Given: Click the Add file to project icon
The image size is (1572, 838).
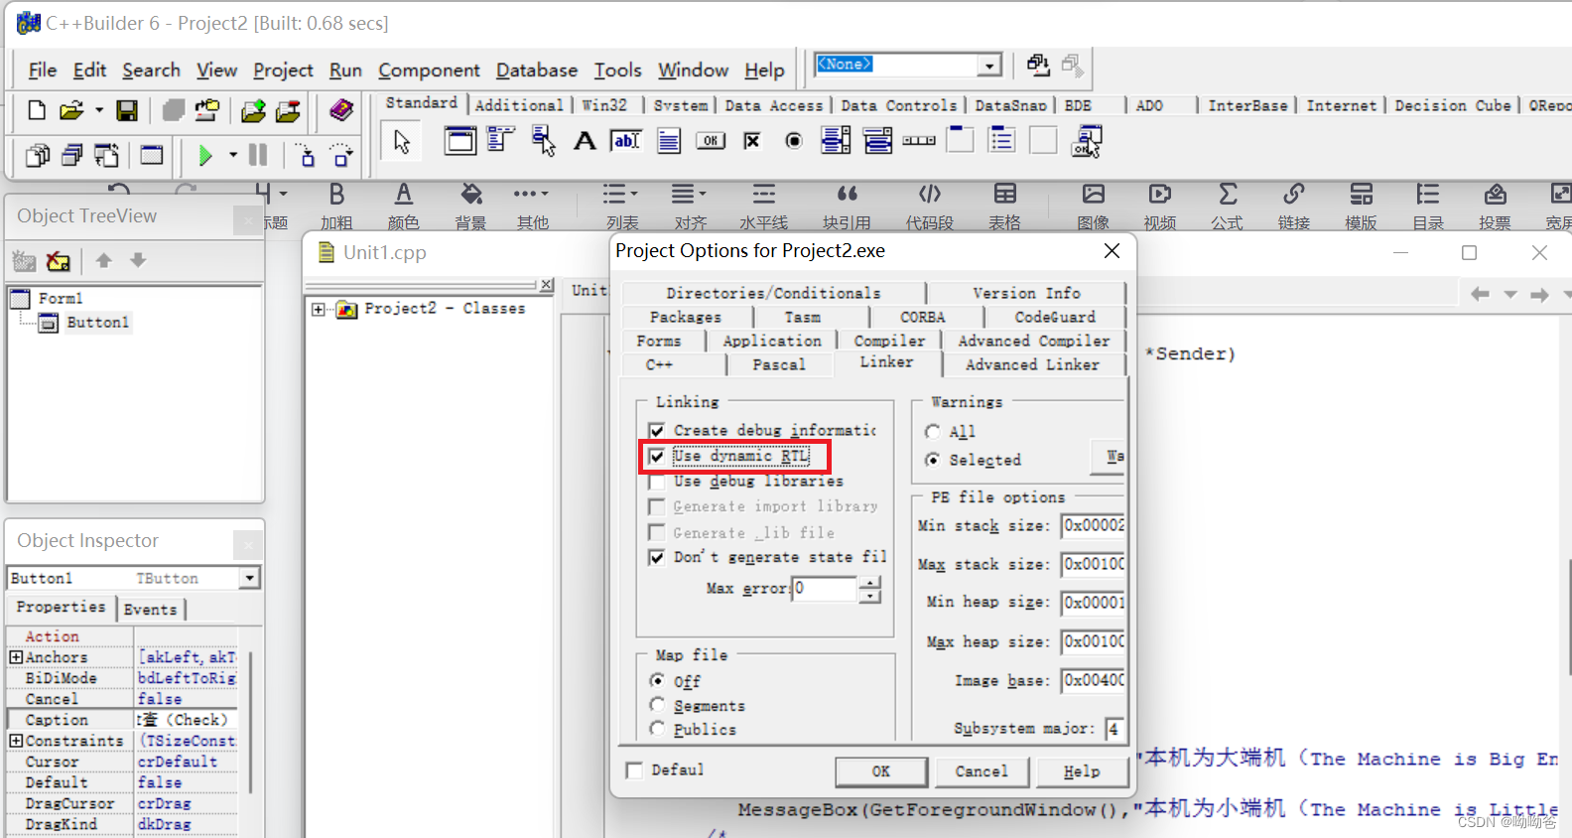Looking at the screenshot, I should [x=253, y=110].
